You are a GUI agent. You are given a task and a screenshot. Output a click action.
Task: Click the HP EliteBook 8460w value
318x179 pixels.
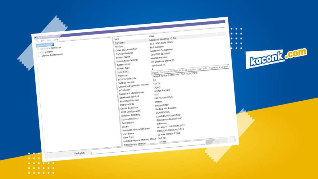[163, 61]
